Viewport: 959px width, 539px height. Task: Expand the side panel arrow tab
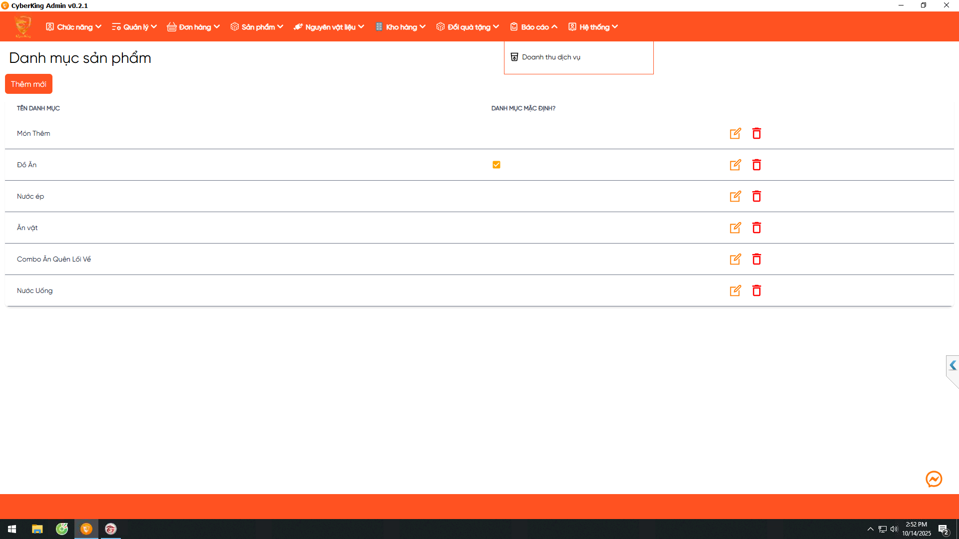click(x=953, y=365)
